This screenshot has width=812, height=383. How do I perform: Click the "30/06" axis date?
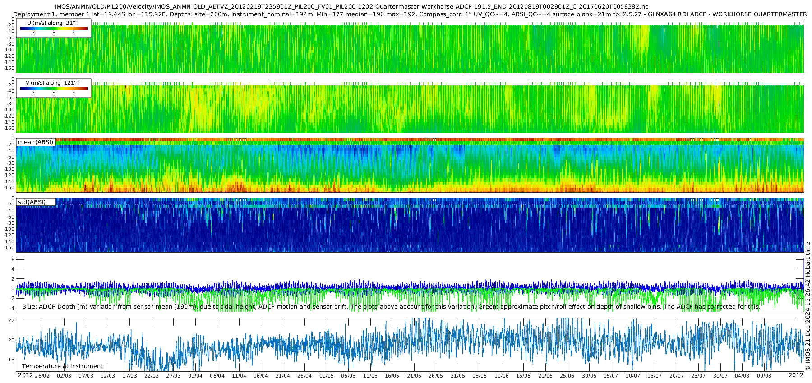[x=589, y=376]
